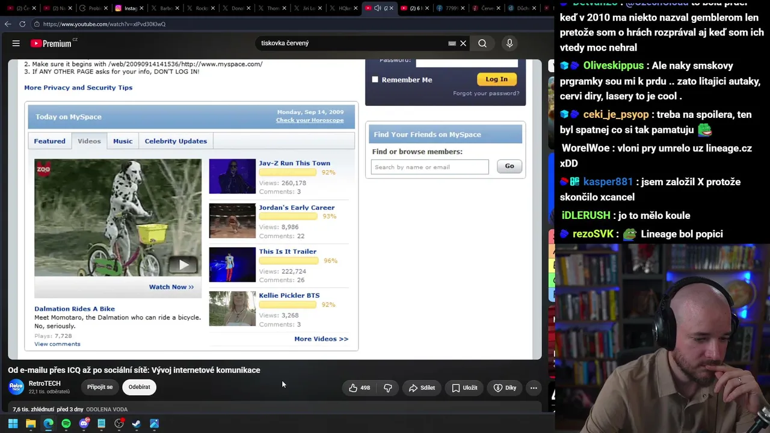Click the MySpace password input field
Image resolution: width=770 pixels, height=433 pixels.
pos(467,62)
